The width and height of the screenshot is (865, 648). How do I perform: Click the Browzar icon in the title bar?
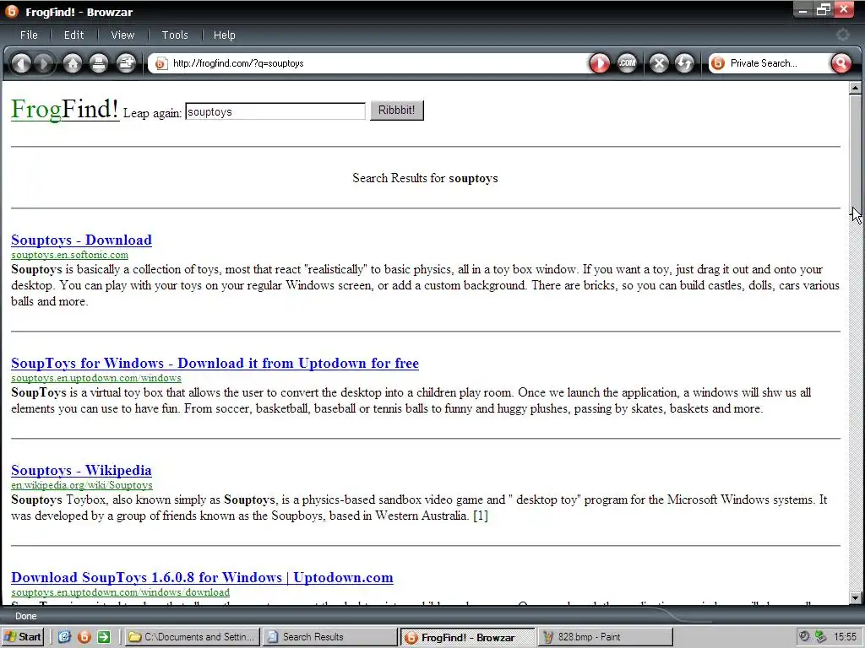point(12,12)
